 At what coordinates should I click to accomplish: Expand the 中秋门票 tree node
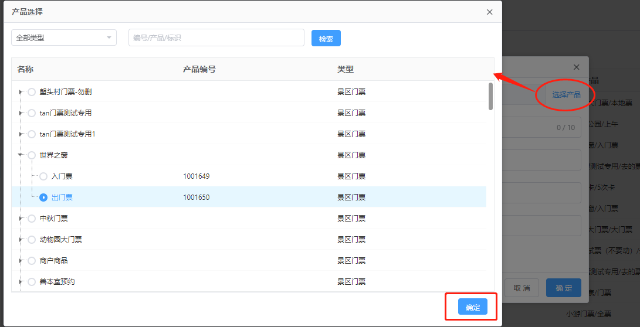point(21,219)
